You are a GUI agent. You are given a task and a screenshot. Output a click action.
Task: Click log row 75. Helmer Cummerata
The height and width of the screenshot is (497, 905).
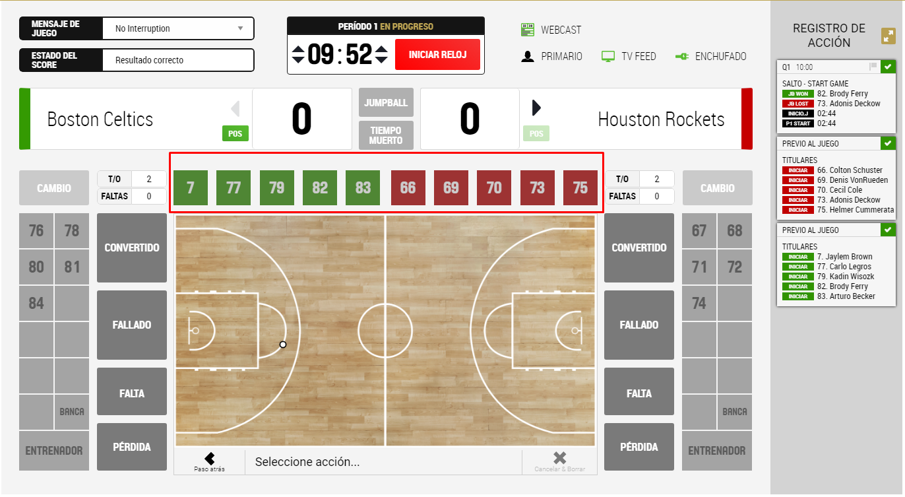coord(838,210)
